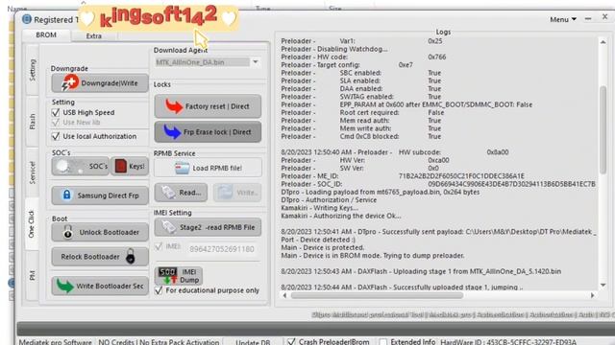Click 'Preloader - Disabling Watchdog...' log line

(x=334, y=49)
